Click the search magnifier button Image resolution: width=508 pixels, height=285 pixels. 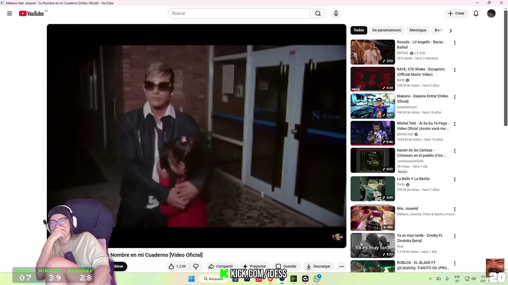tap(318, 13)
